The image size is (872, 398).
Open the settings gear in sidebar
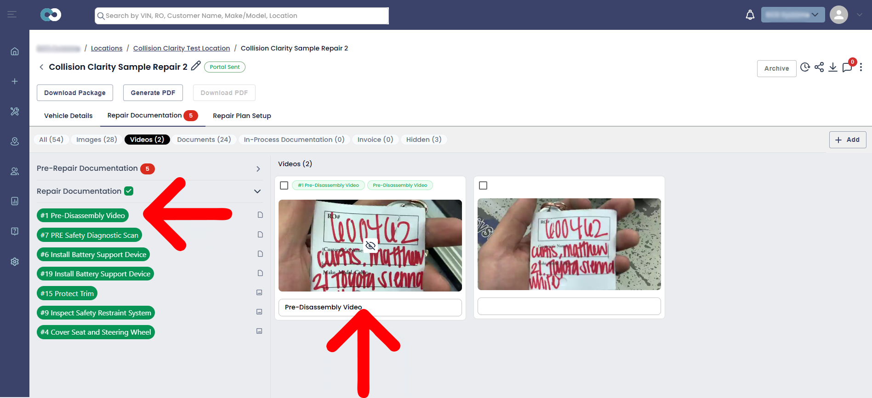point(15,261)
